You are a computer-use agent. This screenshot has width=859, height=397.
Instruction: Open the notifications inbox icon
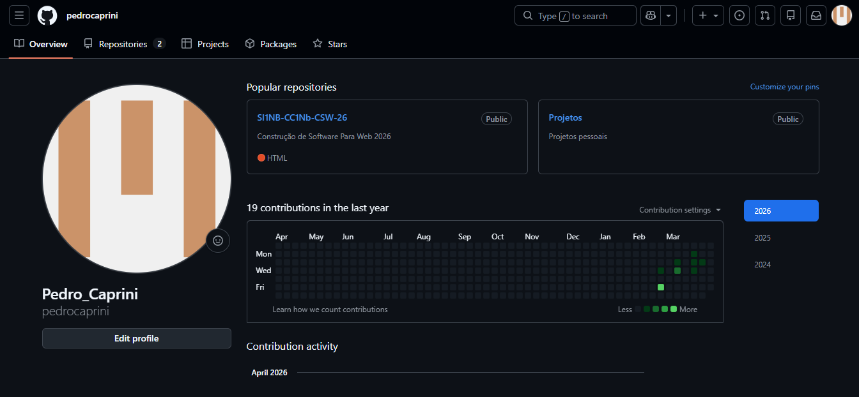(816, 15)
